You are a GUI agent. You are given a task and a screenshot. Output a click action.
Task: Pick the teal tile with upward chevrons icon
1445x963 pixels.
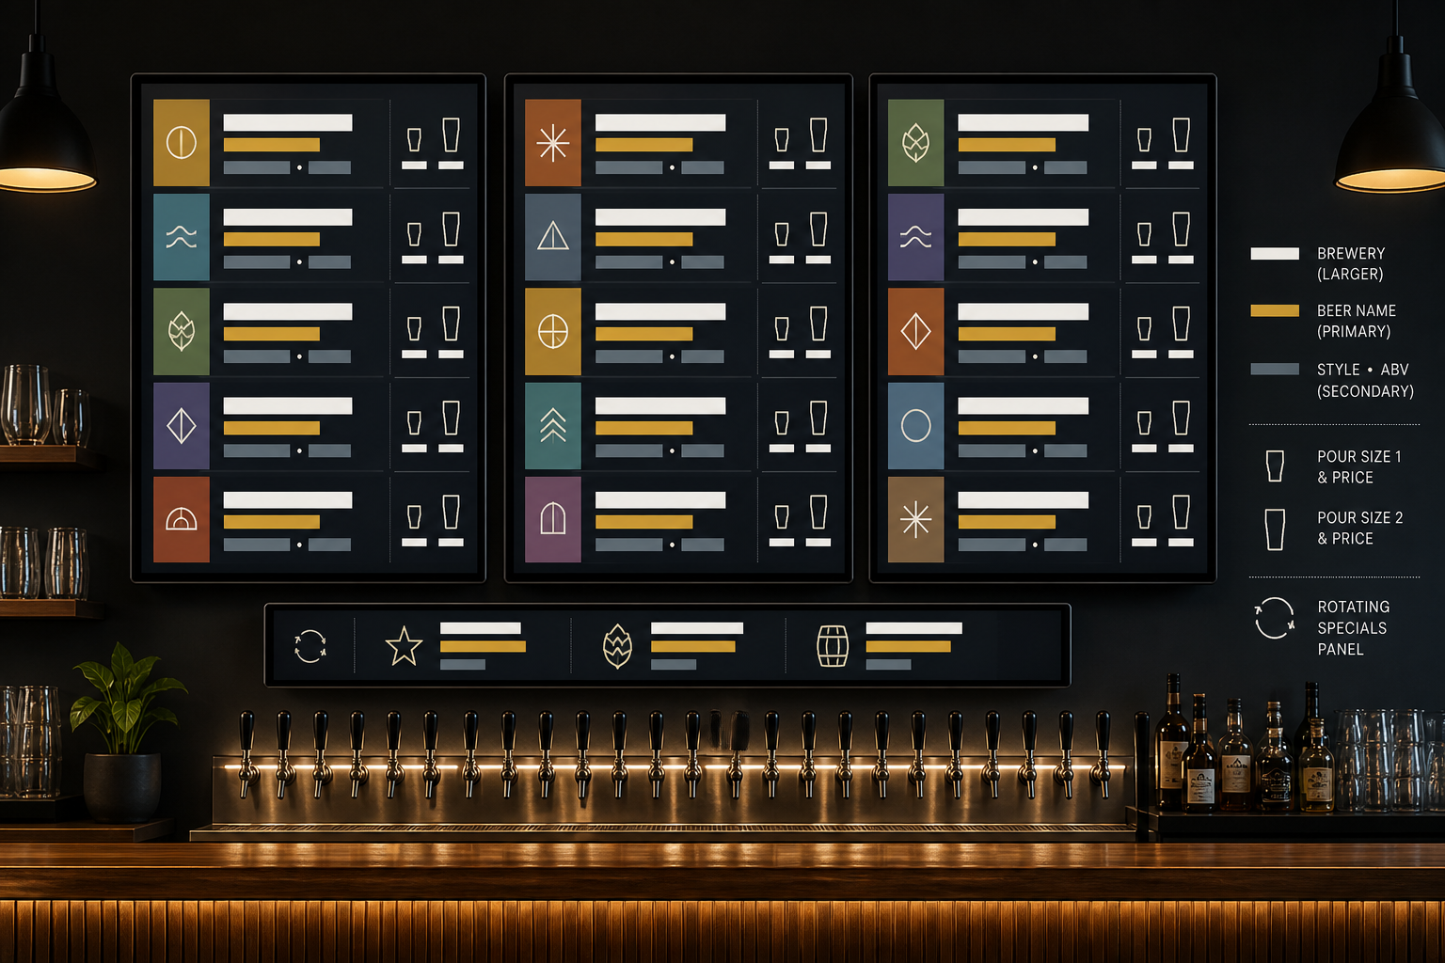tap(553, 426)
